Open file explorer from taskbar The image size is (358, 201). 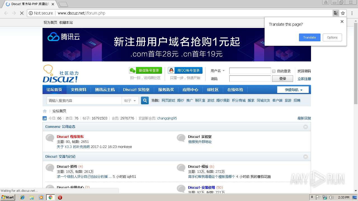point(32,197)
